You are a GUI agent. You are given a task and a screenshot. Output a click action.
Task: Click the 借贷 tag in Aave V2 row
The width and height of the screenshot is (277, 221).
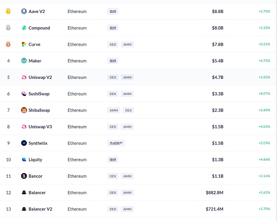coord(113,12)
